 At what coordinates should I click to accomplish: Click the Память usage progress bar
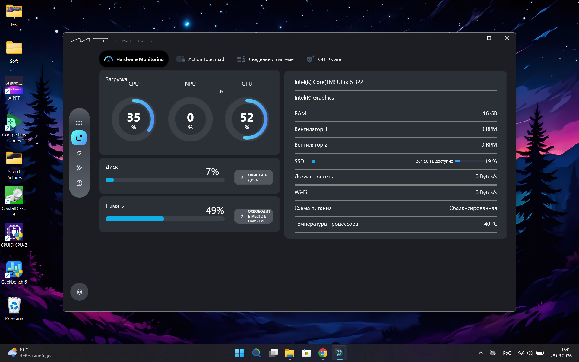pos(165,219)
